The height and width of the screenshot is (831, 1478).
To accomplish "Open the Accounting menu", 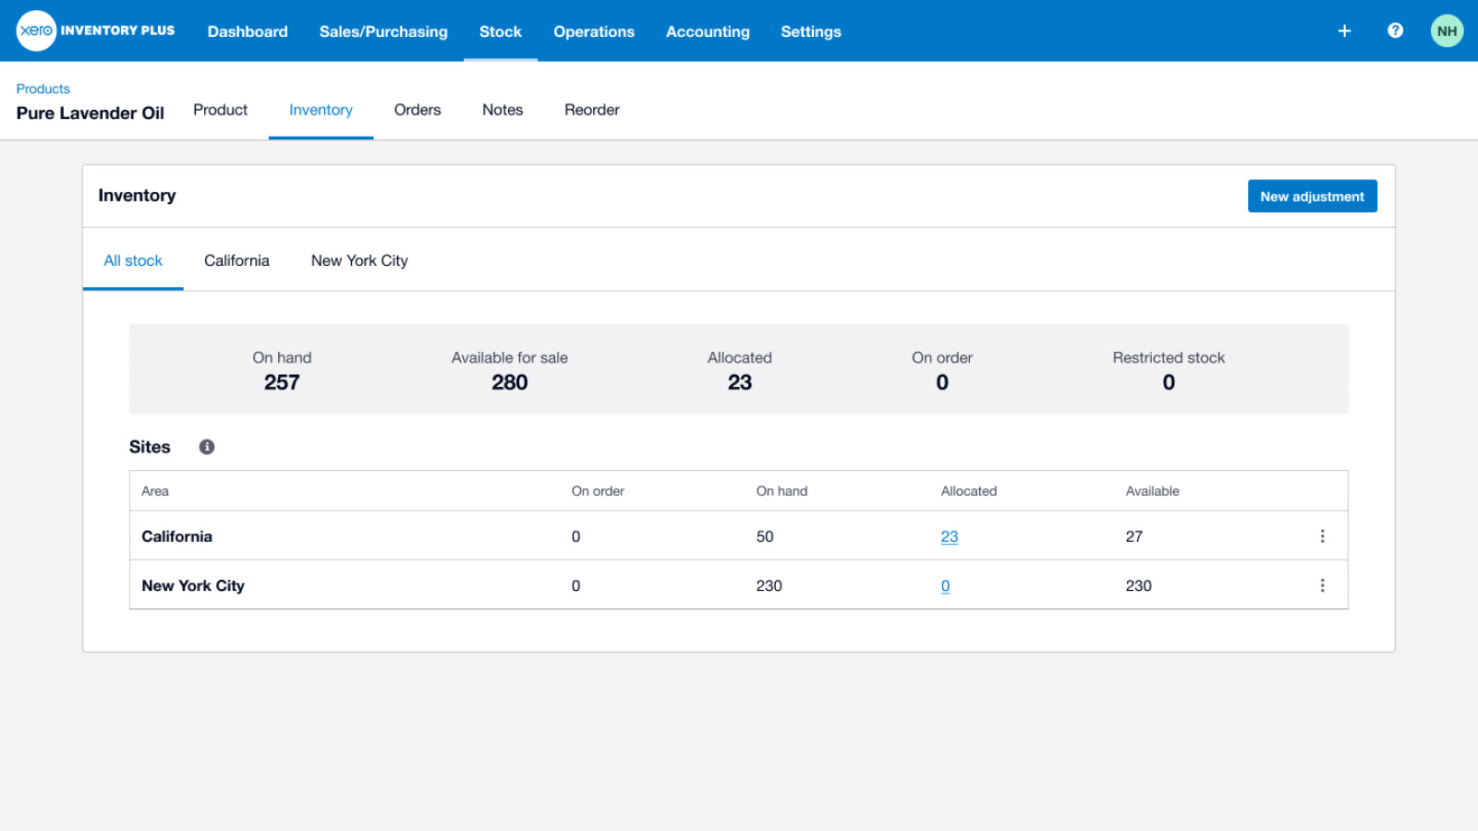I will [708, 31].
